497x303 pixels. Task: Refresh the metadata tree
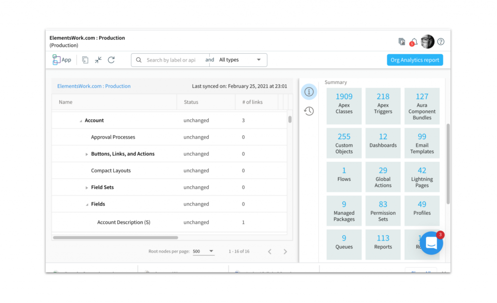111,60
